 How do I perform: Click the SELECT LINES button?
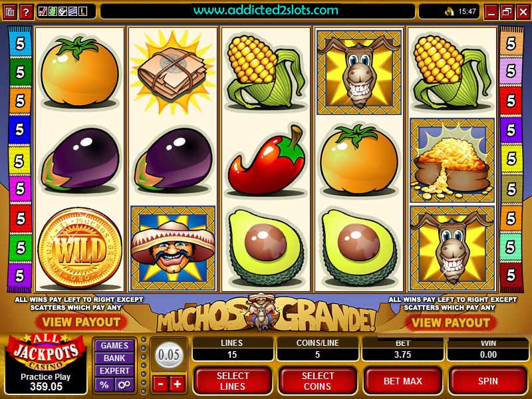point(233,380)
